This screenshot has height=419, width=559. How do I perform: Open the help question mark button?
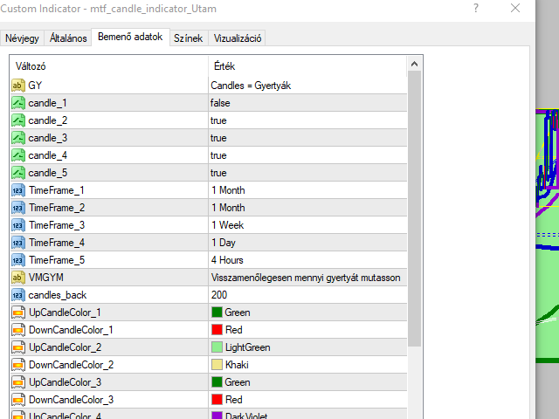(476, 8)
